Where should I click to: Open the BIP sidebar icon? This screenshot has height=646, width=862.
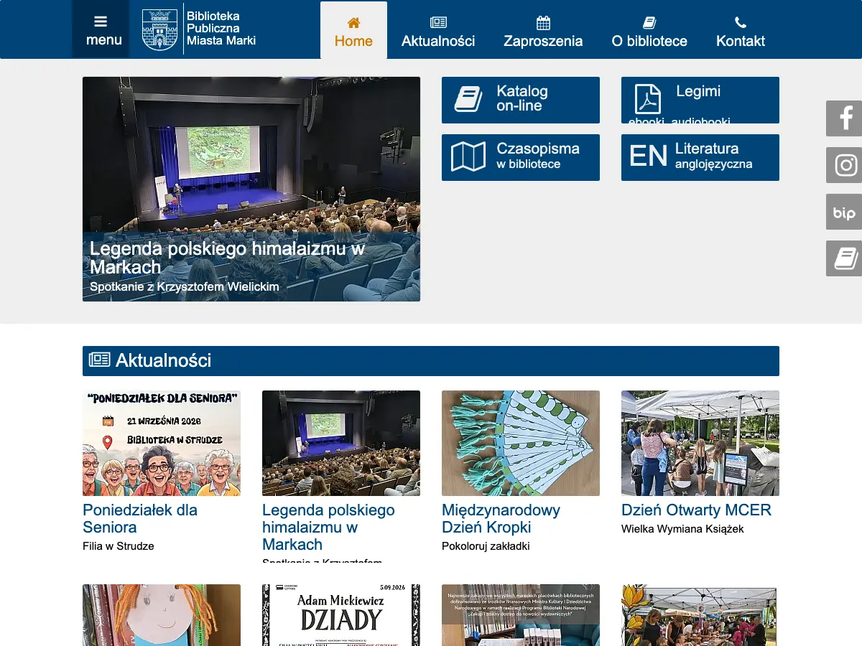(844, 212)
